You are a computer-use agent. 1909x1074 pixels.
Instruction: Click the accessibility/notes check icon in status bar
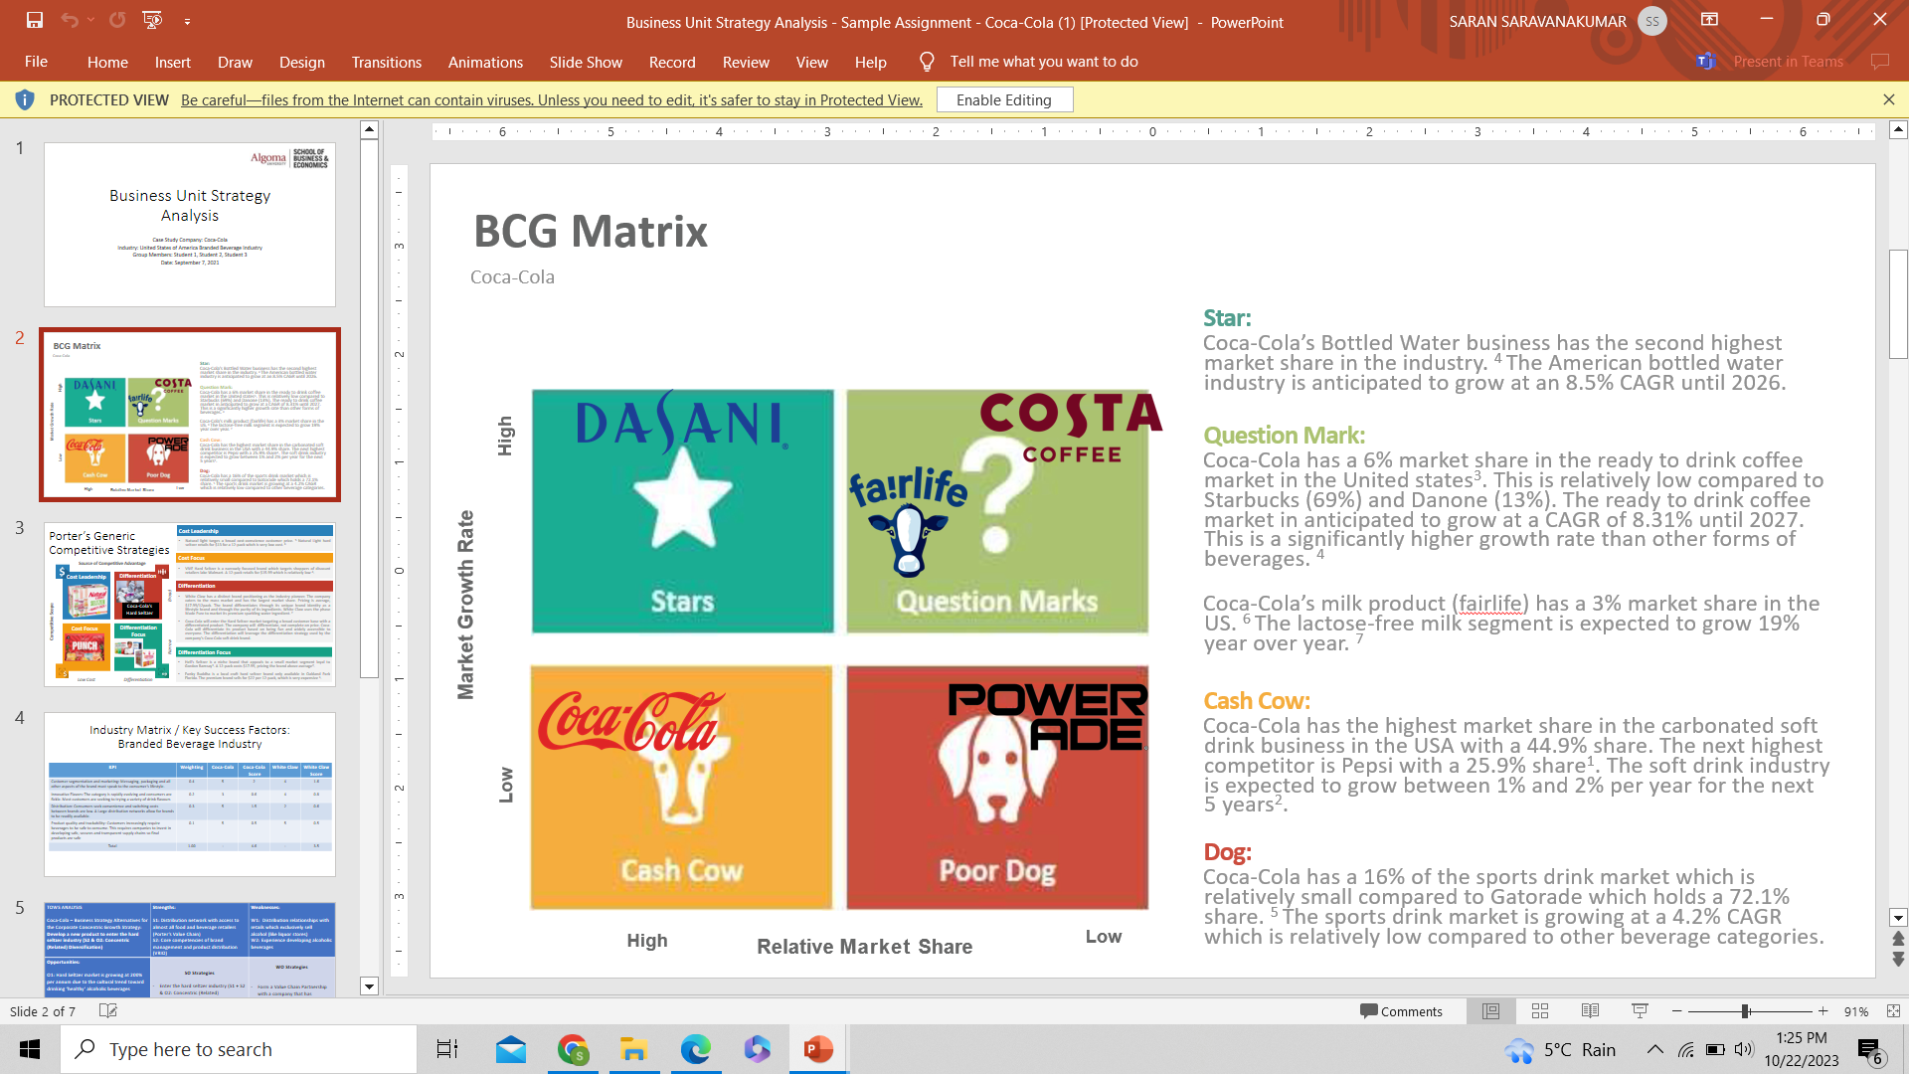click(108, 1011)
